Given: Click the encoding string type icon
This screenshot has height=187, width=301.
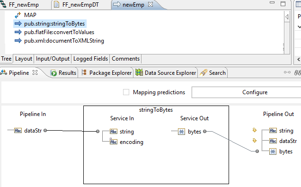Looking at the screenshot, I should tap(114, 142).
